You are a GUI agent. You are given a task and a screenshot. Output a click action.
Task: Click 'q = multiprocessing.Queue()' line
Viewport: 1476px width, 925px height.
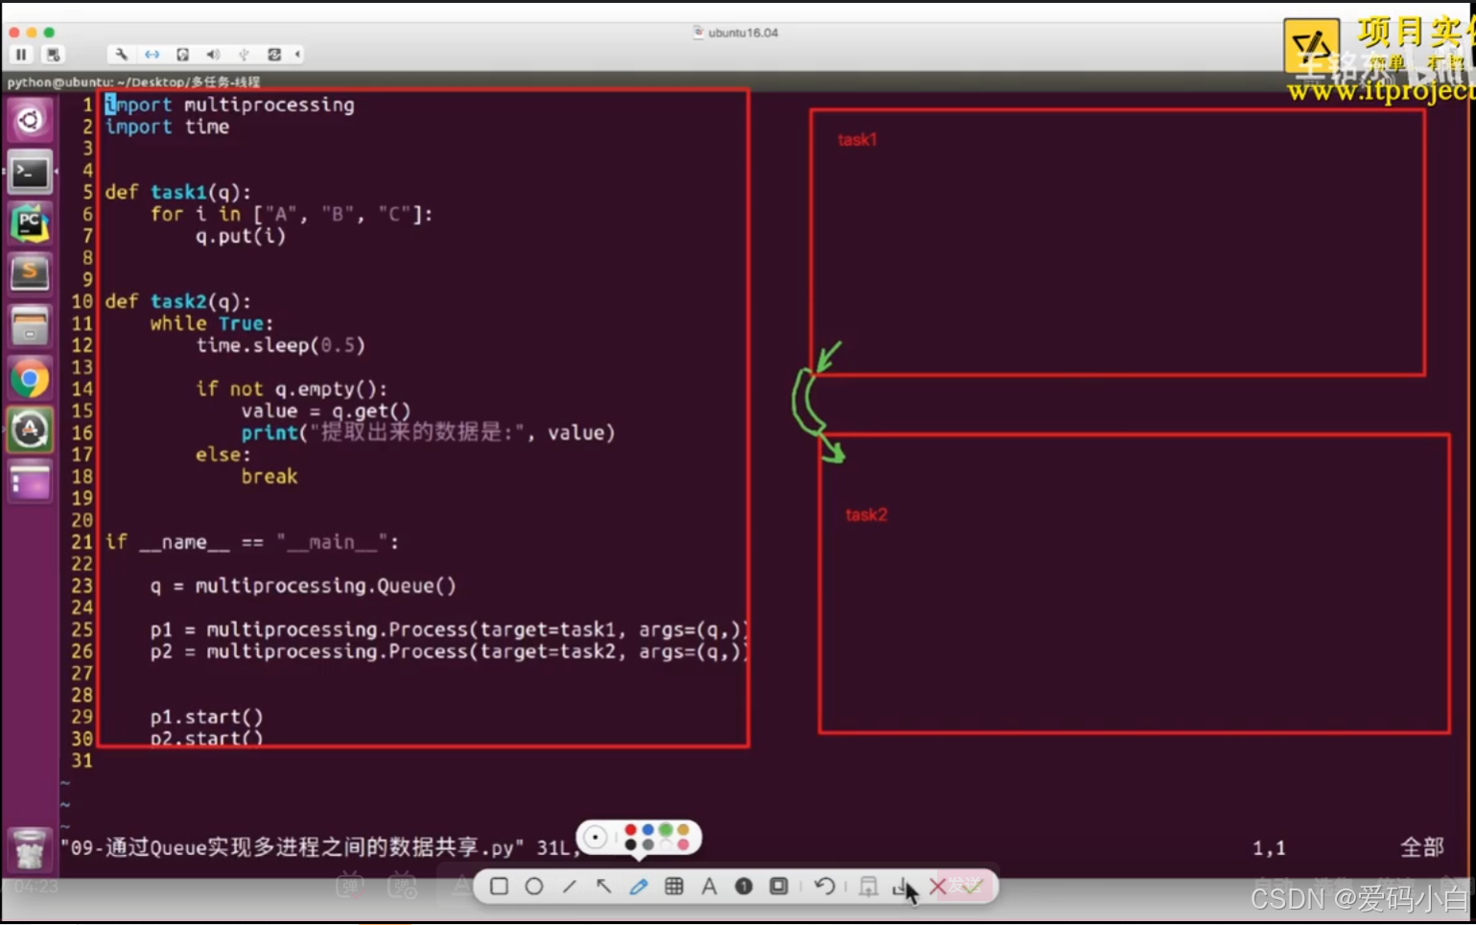303,585
